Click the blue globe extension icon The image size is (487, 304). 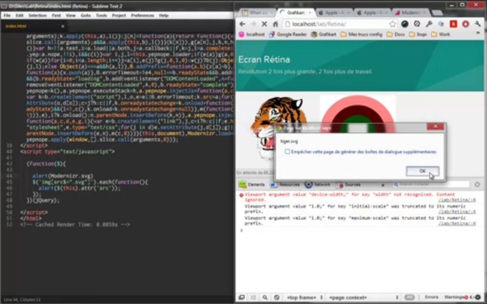coord(441,24)
